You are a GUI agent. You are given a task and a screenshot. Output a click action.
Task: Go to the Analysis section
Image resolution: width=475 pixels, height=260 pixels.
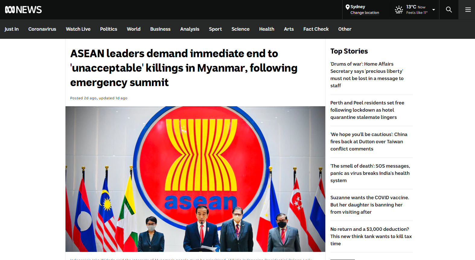click(190, 29)
